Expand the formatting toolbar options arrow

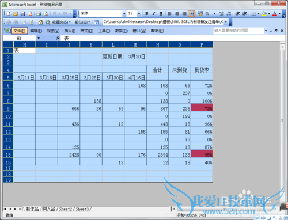click(284, 13)
